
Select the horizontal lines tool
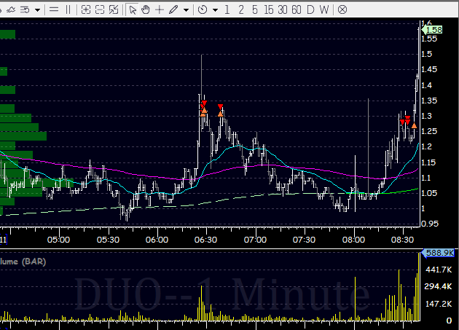click(54, 9)
